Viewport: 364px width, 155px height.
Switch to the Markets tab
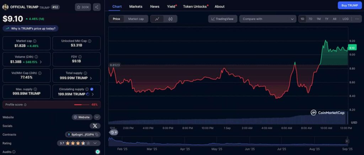tap(136, 6)
